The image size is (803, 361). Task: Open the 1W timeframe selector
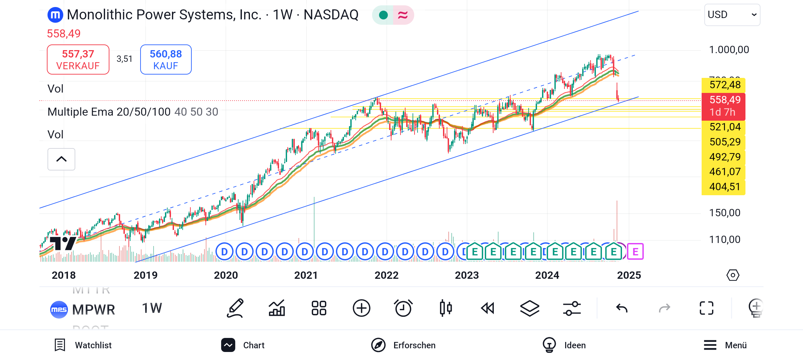(x=152, y=308)
